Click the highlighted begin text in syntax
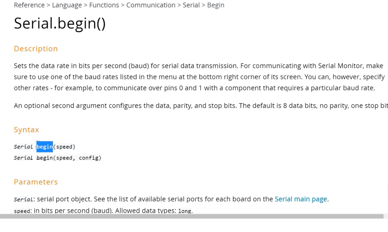 pos(45,147)
